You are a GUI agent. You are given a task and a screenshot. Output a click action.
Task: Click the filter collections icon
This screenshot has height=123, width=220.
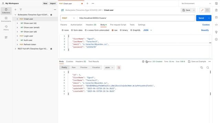(x=21, y=10)
